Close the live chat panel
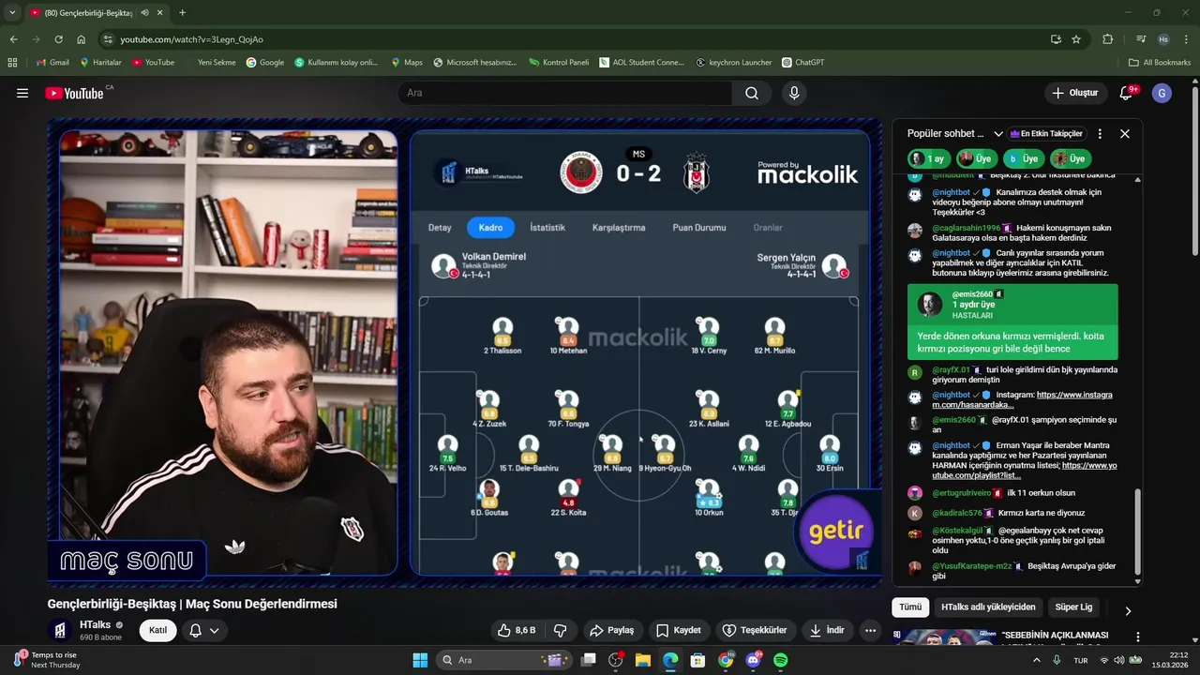The image size is (1200, 675). (x=1125, y=134)
